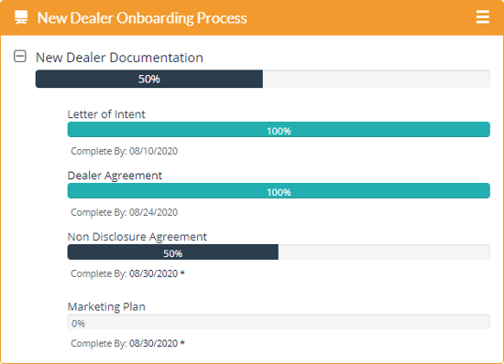Open the Marketing Plan task
This screenshot has height=364, width=504.
pos(106,306)
